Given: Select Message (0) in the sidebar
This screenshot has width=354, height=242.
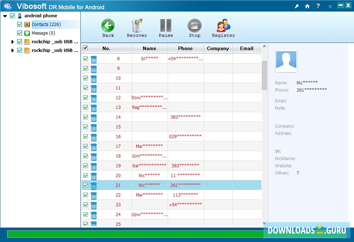Looking at the screenshot, I should pos(43,33).
